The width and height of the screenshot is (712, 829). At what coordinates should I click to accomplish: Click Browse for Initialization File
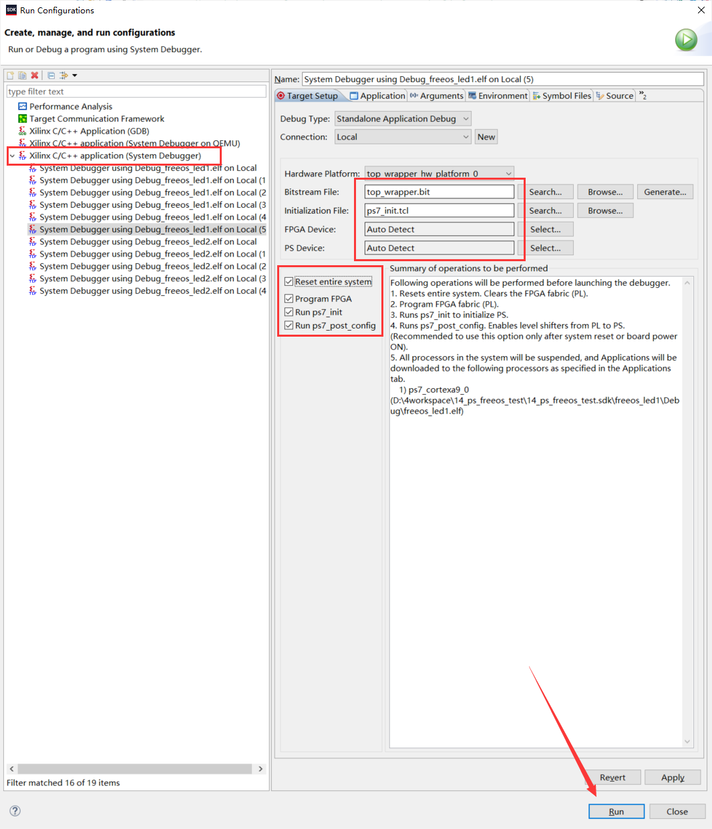tap(605, 210)
